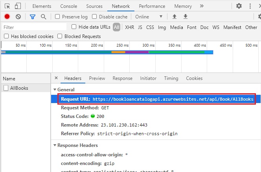Open network search with the magnifier icon
This screenshot has height=172, width=261.
[x=44, y=17]
